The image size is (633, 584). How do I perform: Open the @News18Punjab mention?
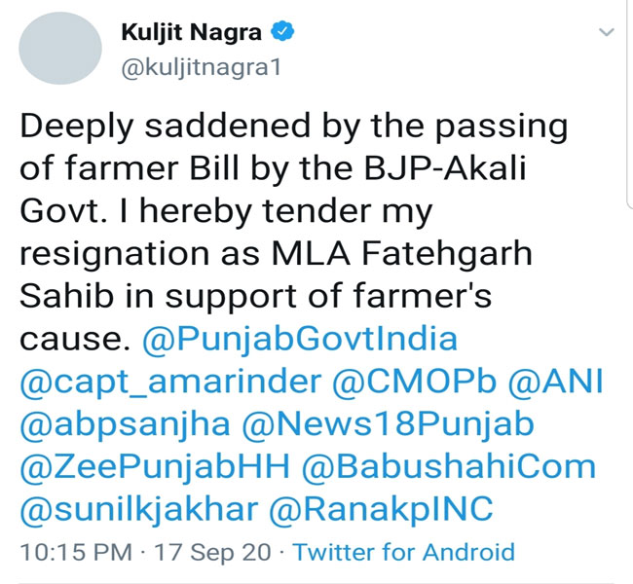(x=388, y=424)
